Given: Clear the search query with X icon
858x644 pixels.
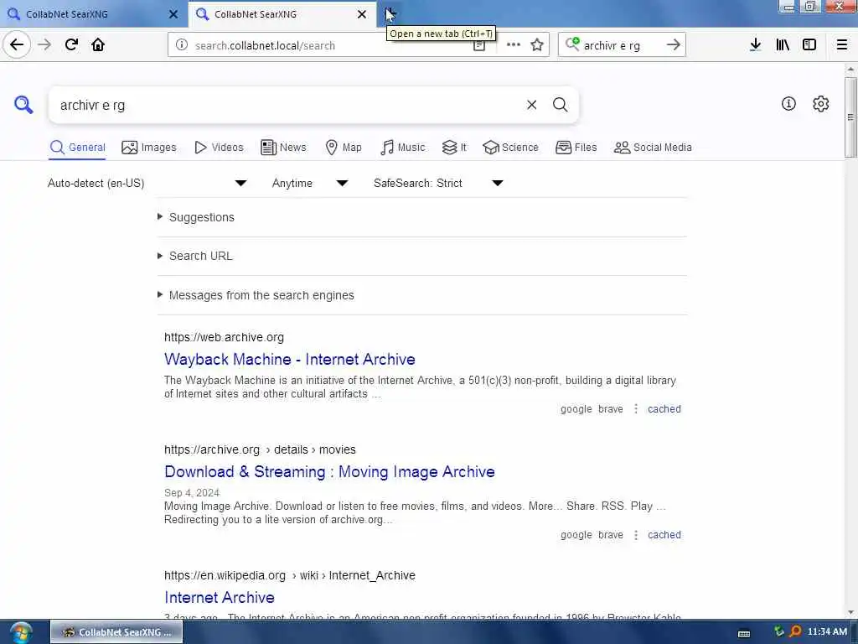Looking at the screenshot, I should click(x=531, y=105).
